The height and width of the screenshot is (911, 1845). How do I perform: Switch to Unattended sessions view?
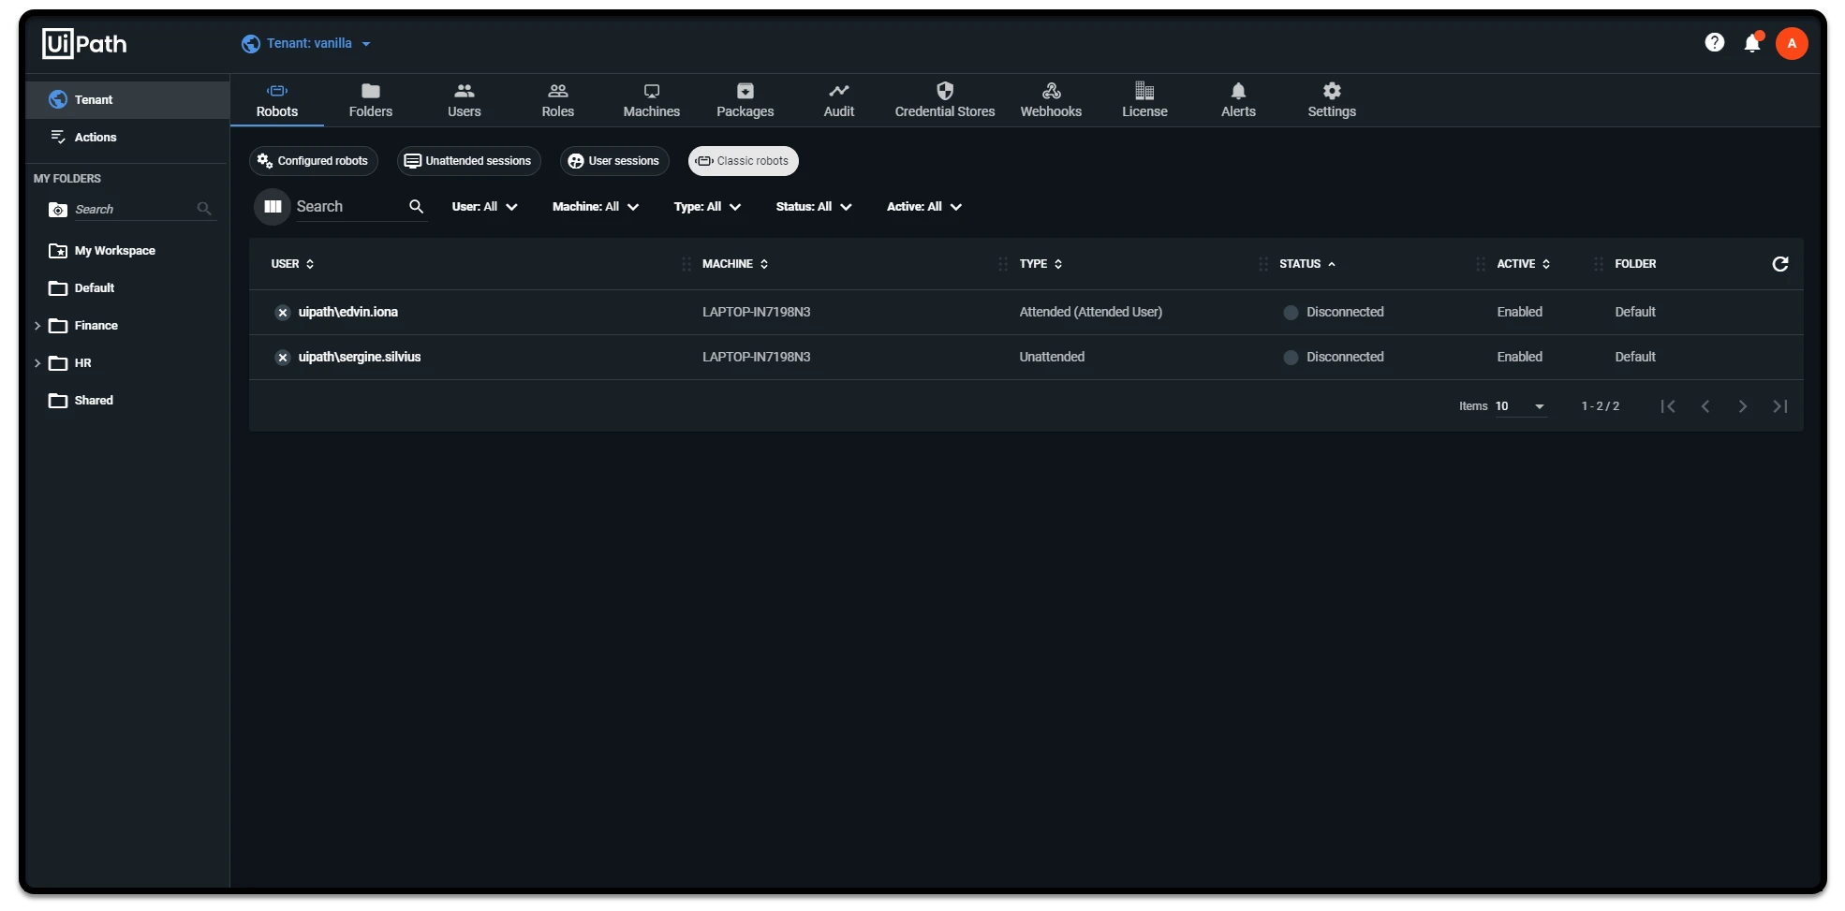(468, 161)
